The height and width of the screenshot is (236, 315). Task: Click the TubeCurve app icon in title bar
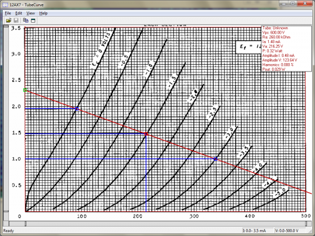(5, 4)
